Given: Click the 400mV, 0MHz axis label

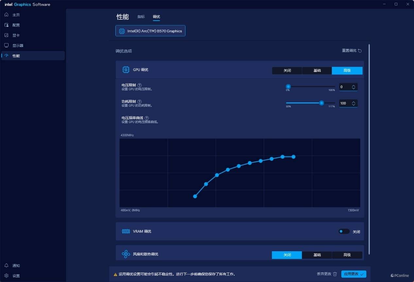Looking at the screenshot, I should 130,210.
